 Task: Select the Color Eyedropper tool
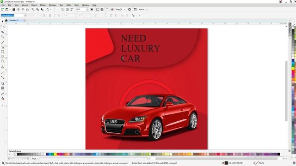2,94
